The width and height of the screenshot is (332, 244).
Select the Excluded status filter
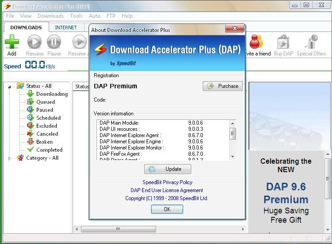46,126
